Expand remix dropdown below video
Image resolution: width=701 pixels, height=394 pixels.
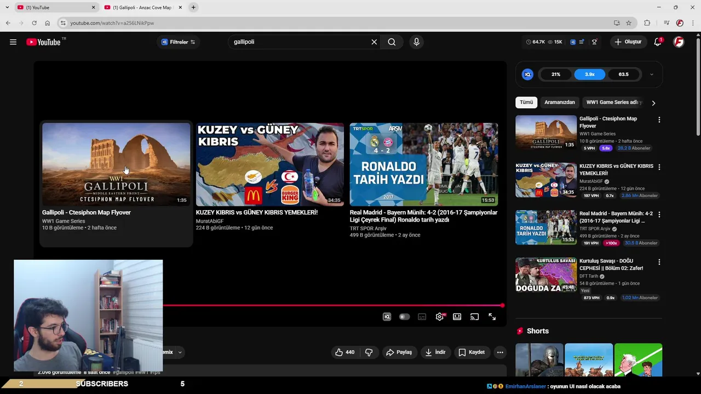pos(180,352)
